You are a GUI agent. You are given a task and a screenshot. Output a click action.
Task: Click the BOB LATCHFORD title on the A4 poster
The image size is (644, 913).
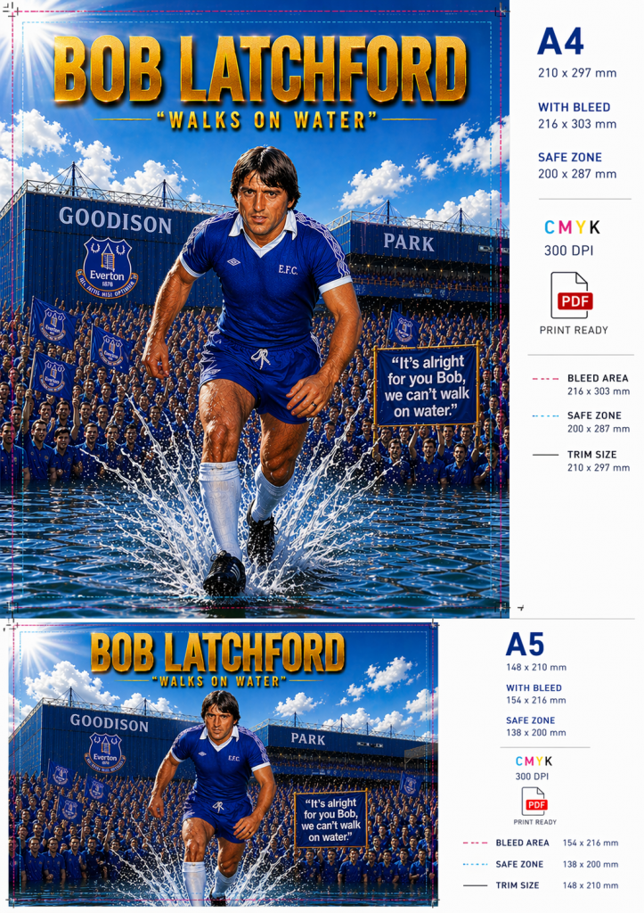pos(261,70)
